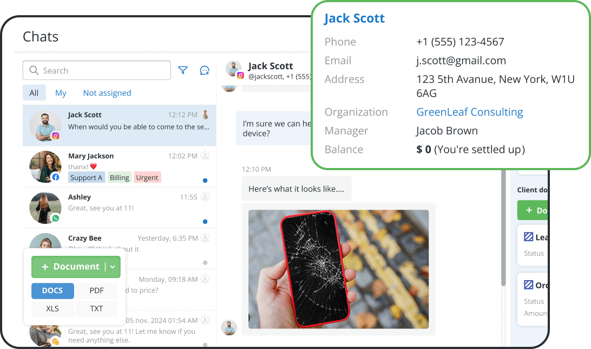Open the chat filter funnel icon
Image resolution: width=591 pixels, height=349 pixels.
(x=182, y=70)
